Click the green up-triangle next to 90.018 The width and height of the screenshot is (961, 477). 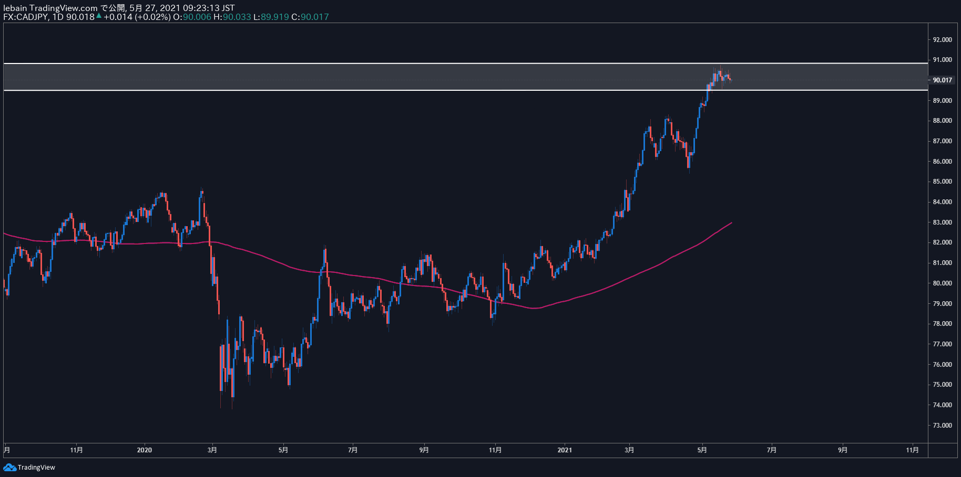coord(99,16)
